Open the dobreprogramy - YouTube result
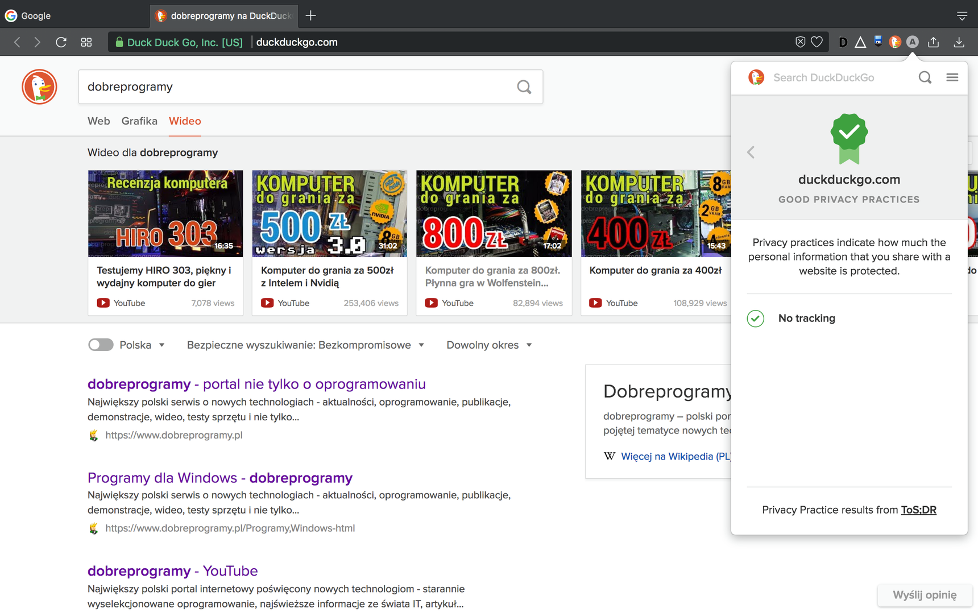This screenshot has width=978, height=612. click(173, 570)
